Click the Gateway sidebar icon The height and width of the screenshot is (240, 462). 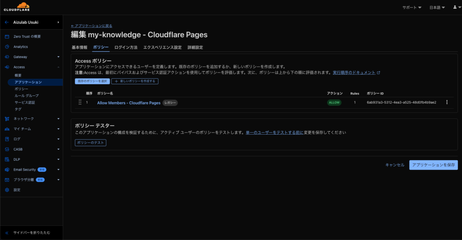click(7, 57)
